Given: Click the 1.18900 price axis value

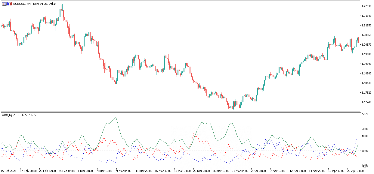Looking at the screenshot, I should click(366, 73).
